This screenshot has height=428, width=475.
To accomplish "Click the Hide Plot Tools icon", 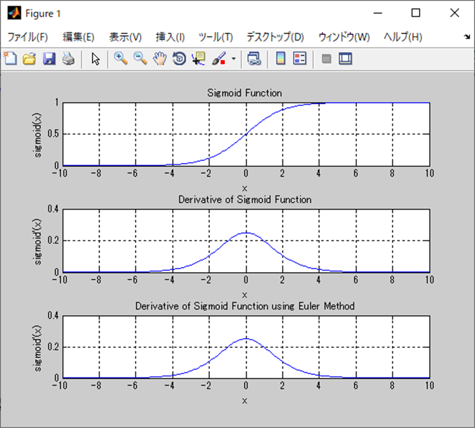I will [326, 59].
